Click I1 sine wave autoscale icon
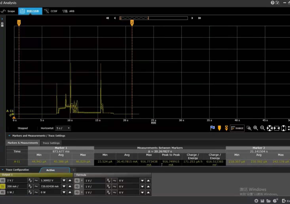The image size is (290, 204). point(30,186)
